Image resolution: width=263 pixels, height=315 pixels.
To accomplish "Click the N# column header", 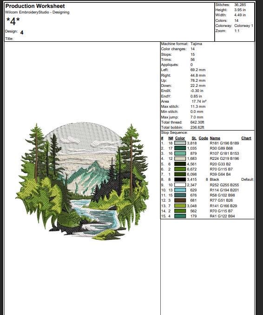I will click(x=171, y=138).
